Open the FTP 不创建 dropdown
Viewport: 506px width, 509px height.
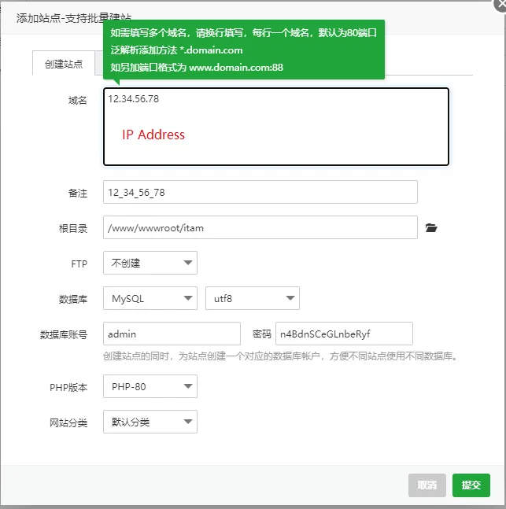150,263
